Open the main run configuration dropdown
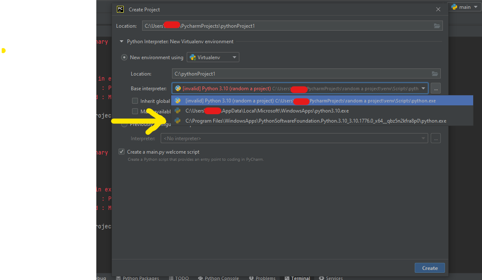The height and width of the screenshot is (280, 482). [x=464, y=7]
